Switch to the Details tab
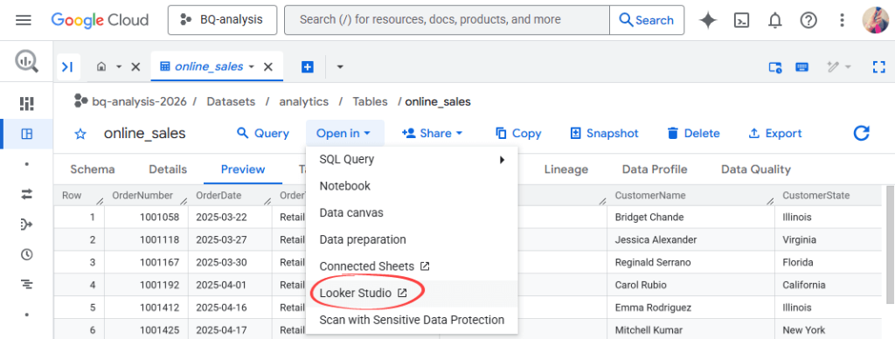The width and height of the screenshot is (895, 339). 168,169
